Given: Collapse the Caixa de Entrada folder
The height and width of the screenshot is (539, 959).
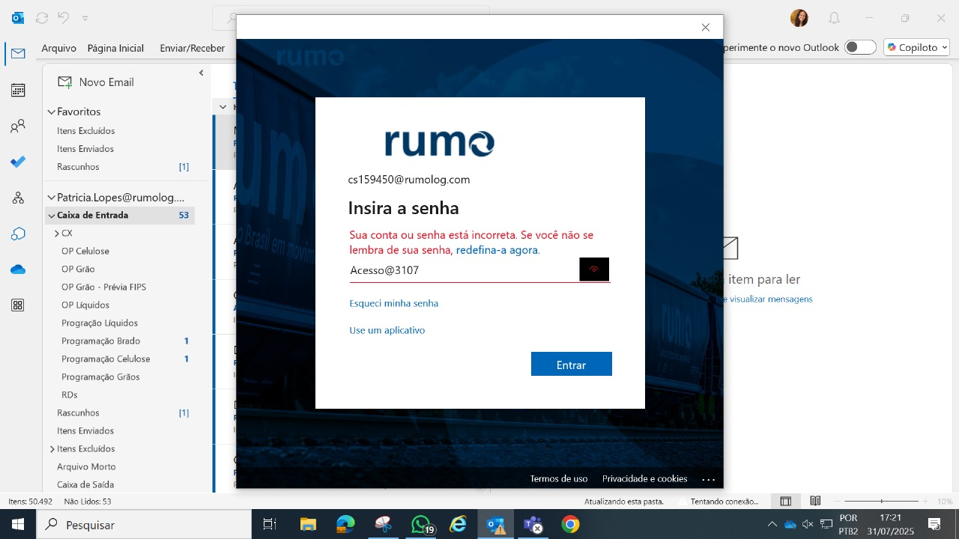Looking at the screenshot, I should click(52, 216).
